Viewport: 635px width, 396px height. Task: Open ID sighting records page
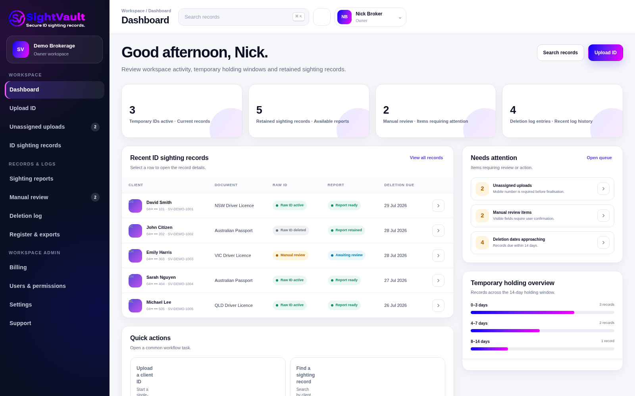54,145
